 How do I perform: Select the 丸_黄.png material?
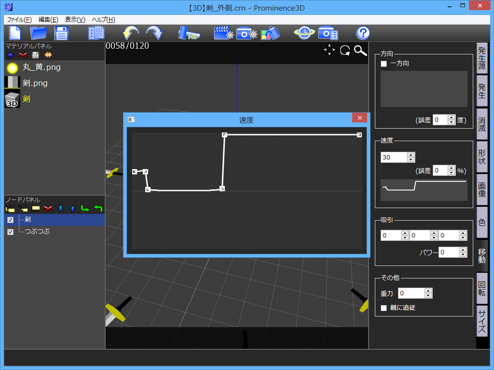coord(54,67)
